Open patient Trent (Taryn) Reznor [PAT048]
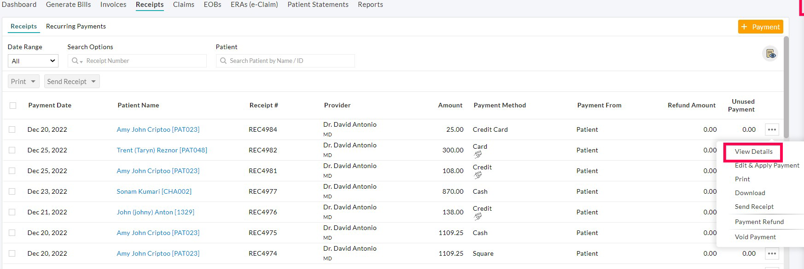 coord(162,150)
